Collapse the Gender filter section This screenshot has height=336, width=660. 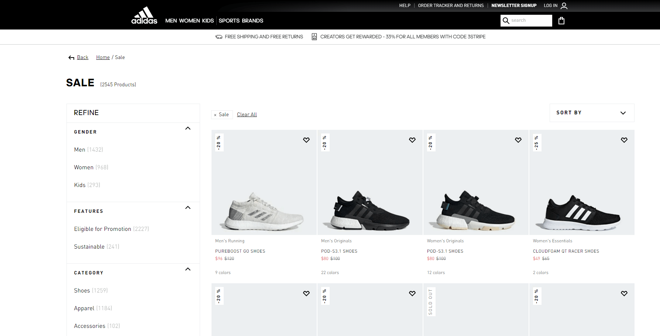pyautogui.click(x=188, y=128)
